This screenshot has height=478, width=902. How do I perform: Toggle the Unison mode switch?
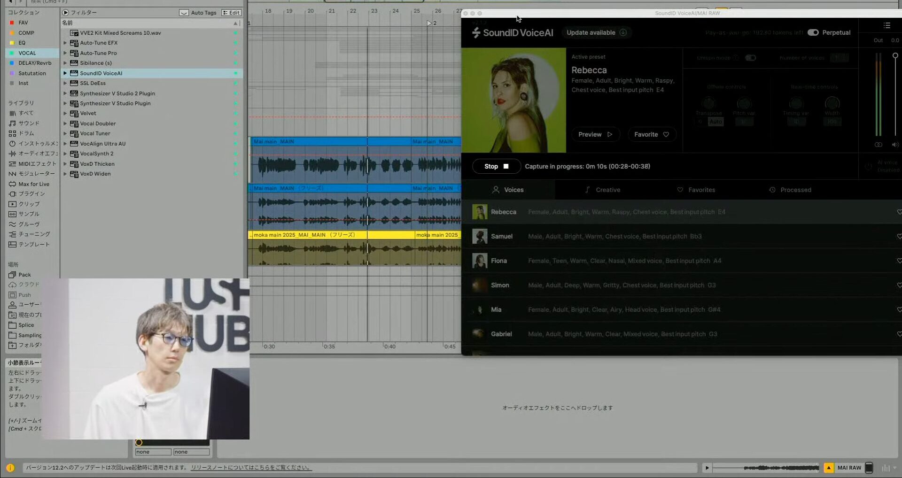(x=751, y=58)
